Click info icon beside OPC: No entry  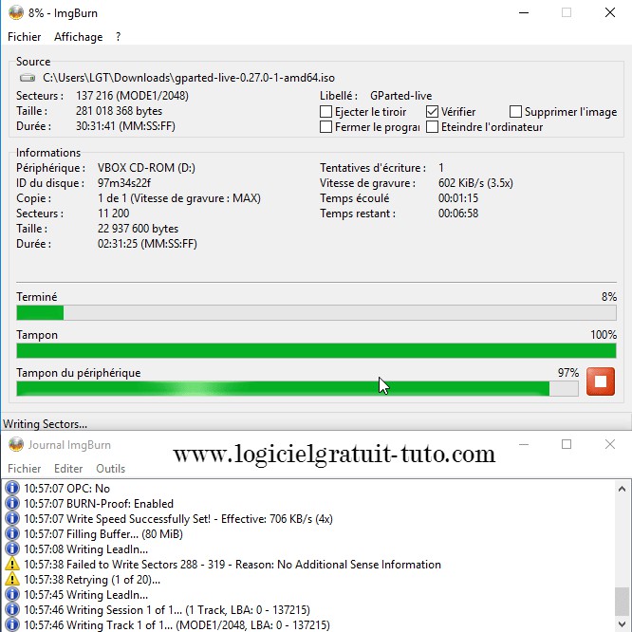pos(12,488)
